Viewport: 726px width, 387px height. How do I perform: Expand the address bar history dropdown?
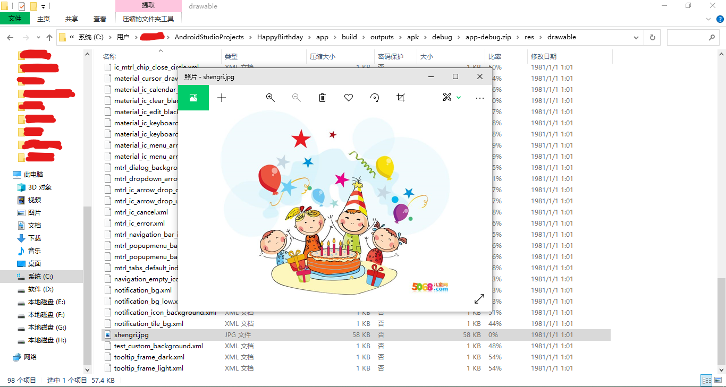pyautogui.click(x=636, y=38)
